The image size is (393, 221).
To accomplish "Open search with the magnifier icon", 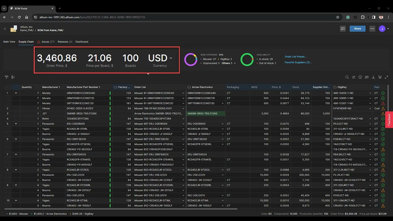I will coord(347,77).
